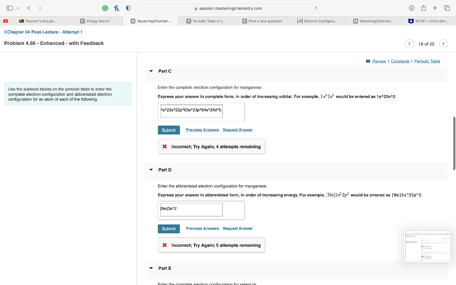Open the Constants link

click(400, 61)
